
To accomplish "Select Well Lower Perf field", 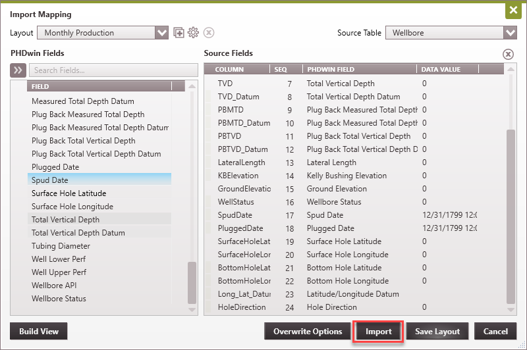I will (x=99, y=259).
